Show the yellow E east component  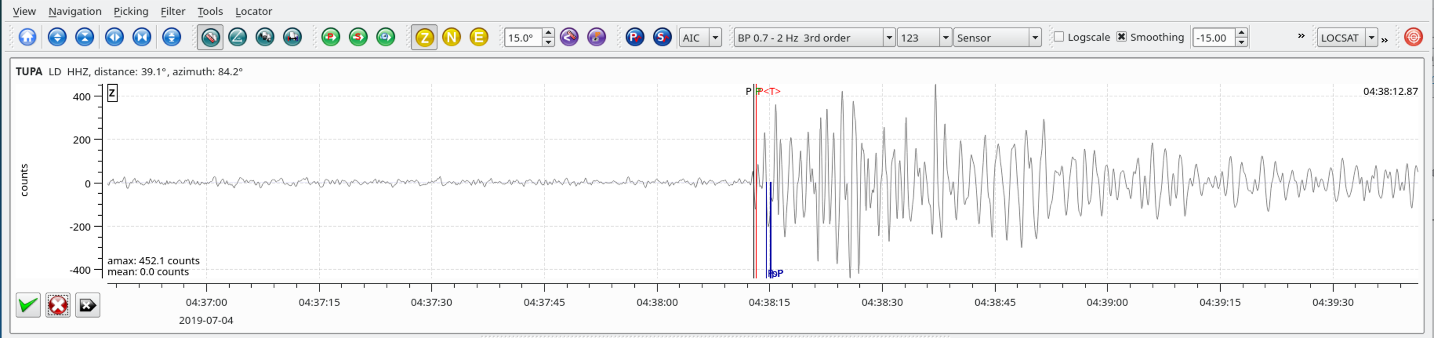tap(479, 37)
